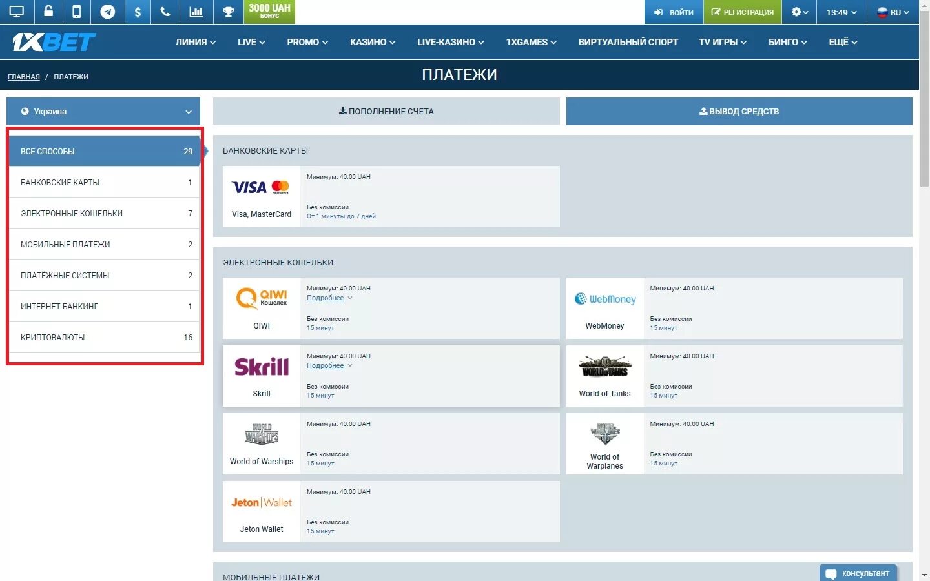Expand the Ещё more menu
The width and height of the screenshot is (930, 581).
click(843, 42)
